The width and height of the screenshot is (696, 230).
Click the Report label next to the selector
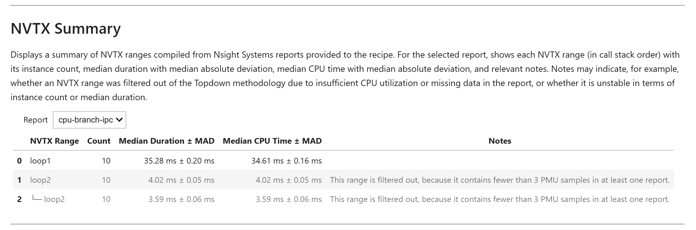[x=35, y=120]
